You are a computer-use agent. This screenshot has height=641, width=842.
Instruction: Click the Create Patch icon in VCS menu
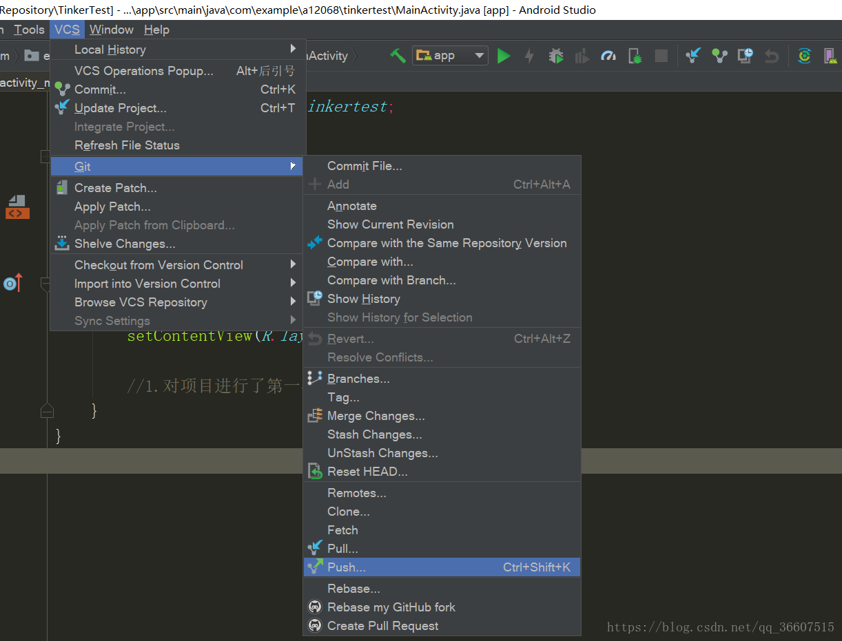(62, 187)
